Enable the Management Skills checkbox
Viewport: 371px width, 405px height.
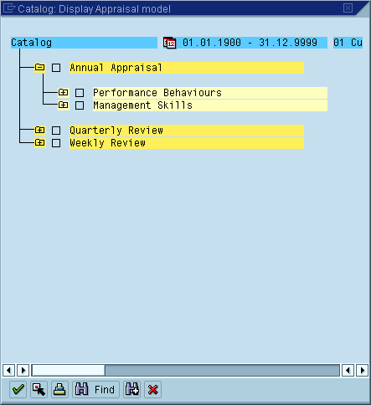point(80,105)
